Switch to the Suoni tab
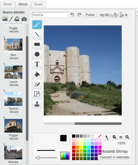 click(38, 4)
